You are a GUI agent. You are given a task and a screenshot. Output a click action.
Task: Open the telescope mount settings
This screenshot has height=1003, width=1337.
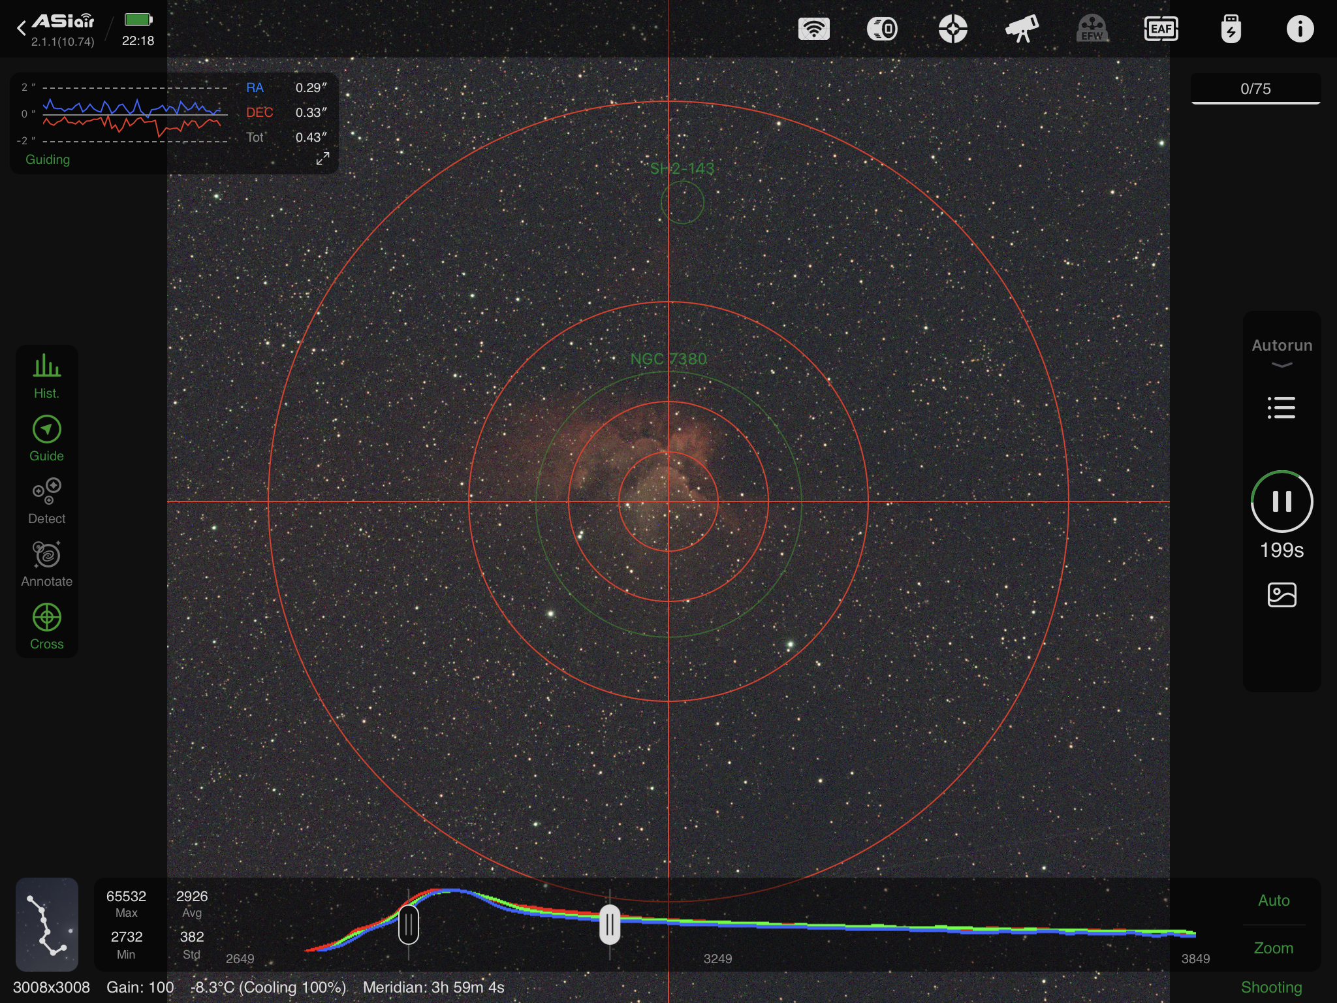(1022, 29)
